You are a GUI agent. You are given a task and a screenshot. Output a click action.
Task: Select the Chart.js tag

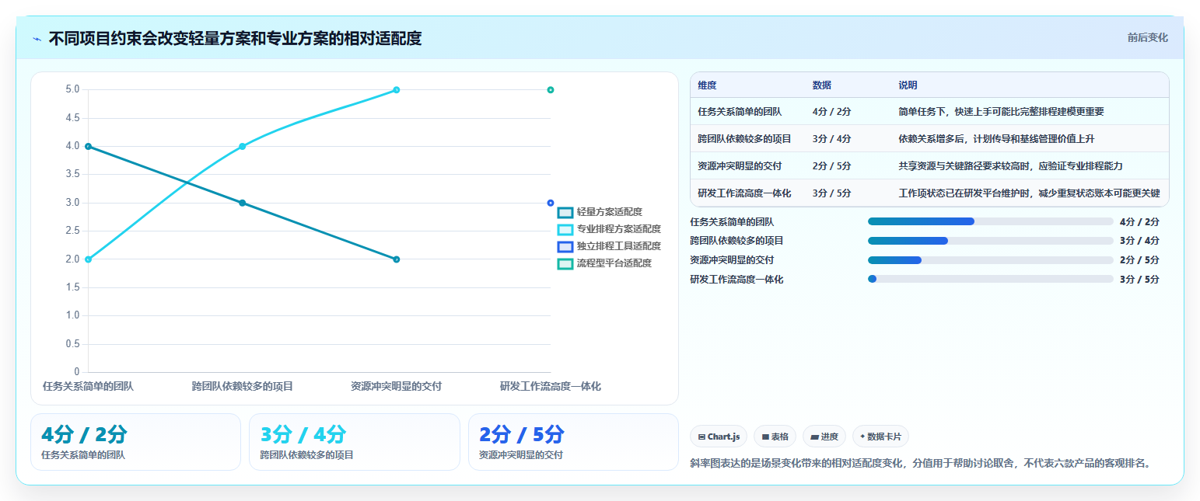(x=719, y=437)
